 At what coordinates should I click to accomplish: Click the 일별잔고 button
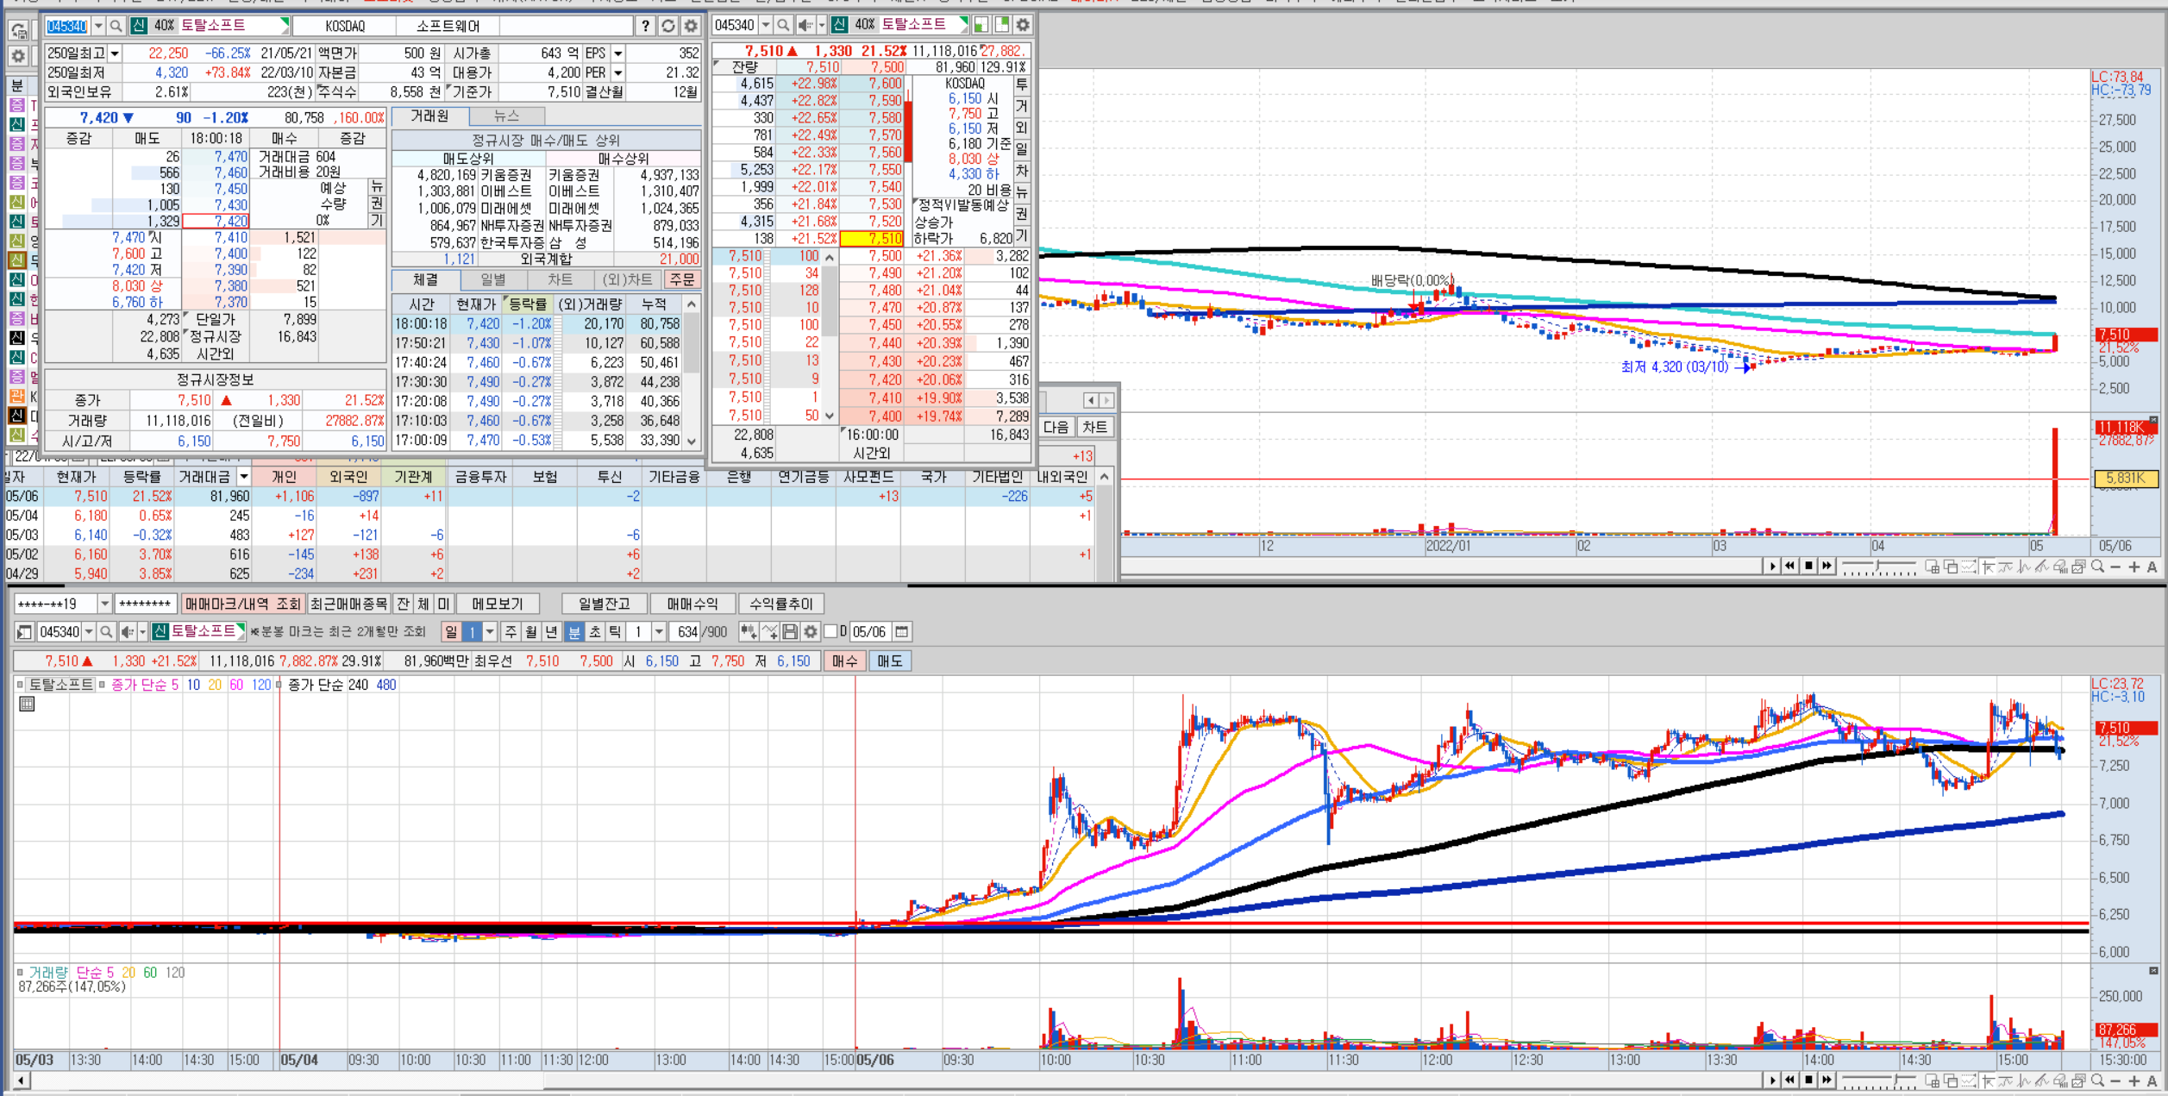[x=604, y=604]
